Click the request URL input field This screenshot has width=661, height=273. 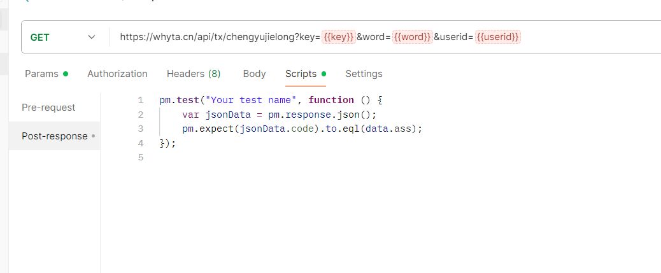(x=385, y=37)
